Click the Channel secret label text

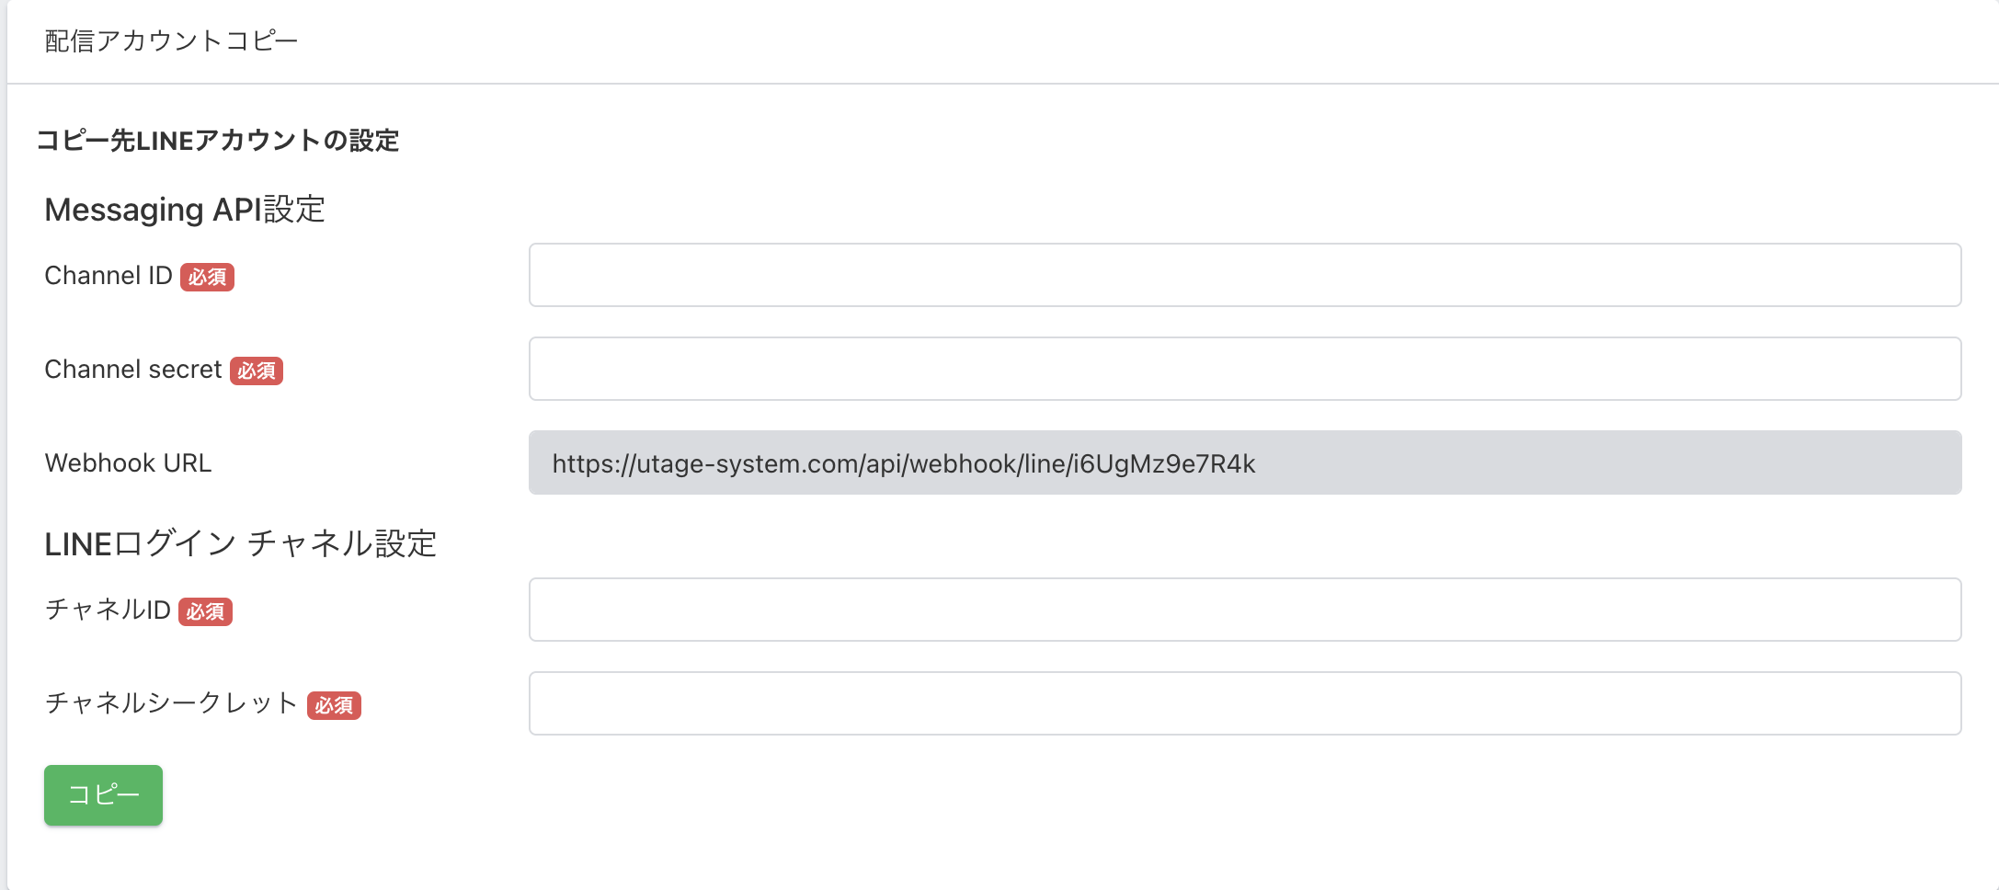[x=132, y=370]
